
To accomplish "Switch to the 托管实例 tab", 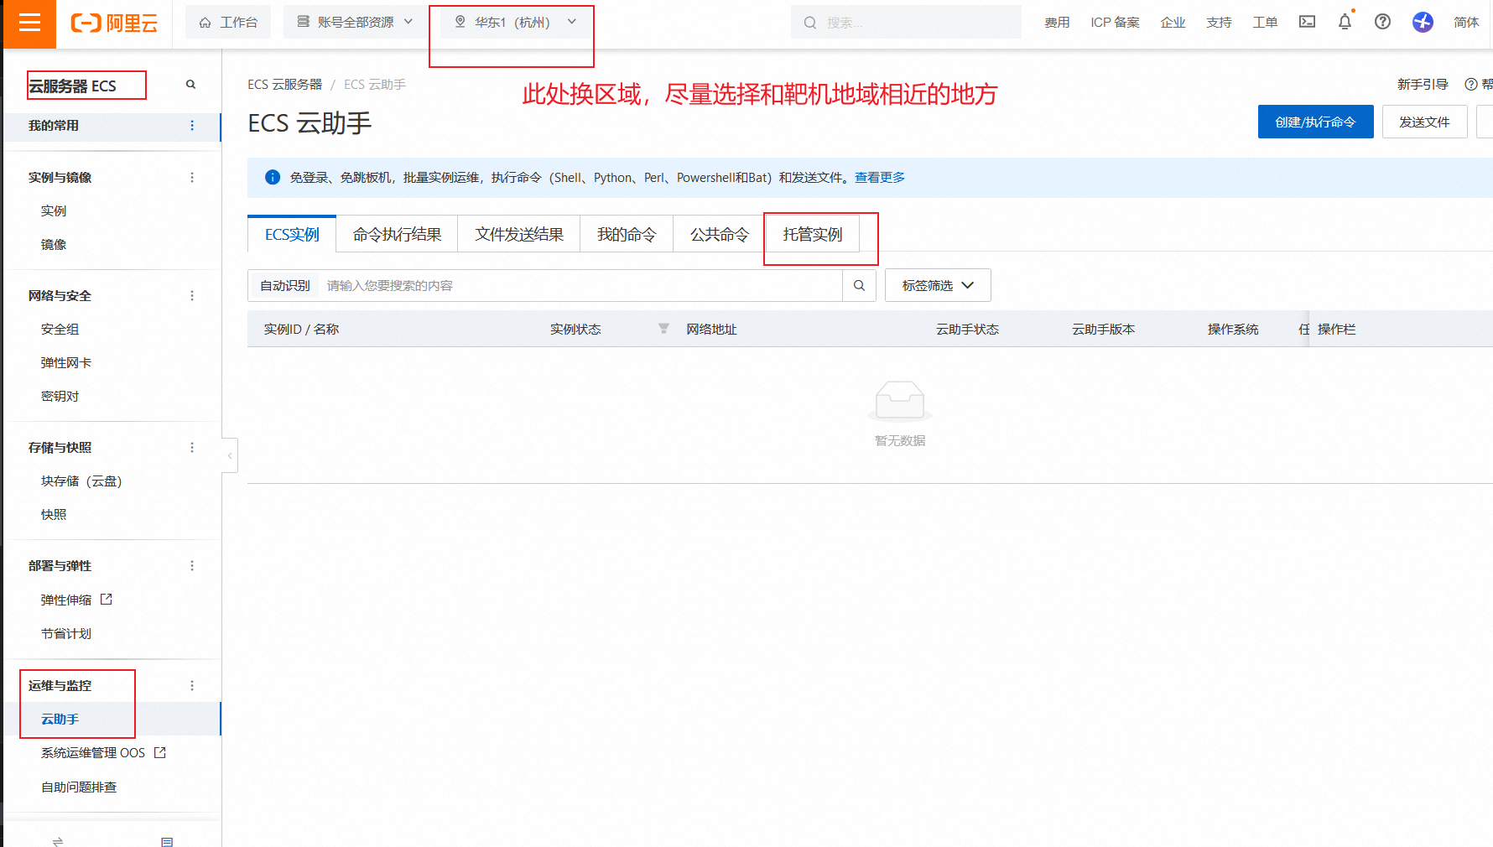I will [x=813, y=235].
